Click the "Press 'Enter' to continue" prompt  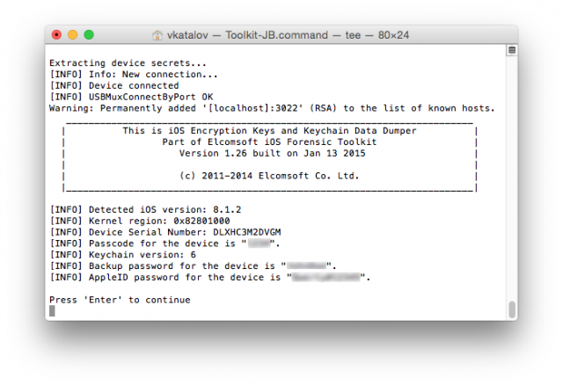pos(119,300)
